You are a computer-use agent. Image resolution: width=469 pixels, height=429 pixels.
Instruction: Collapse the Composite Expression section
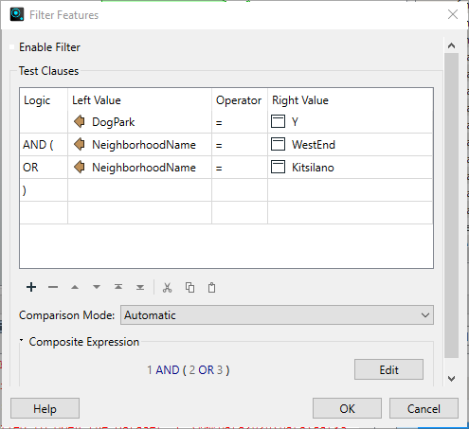click(x=21, y=340)
